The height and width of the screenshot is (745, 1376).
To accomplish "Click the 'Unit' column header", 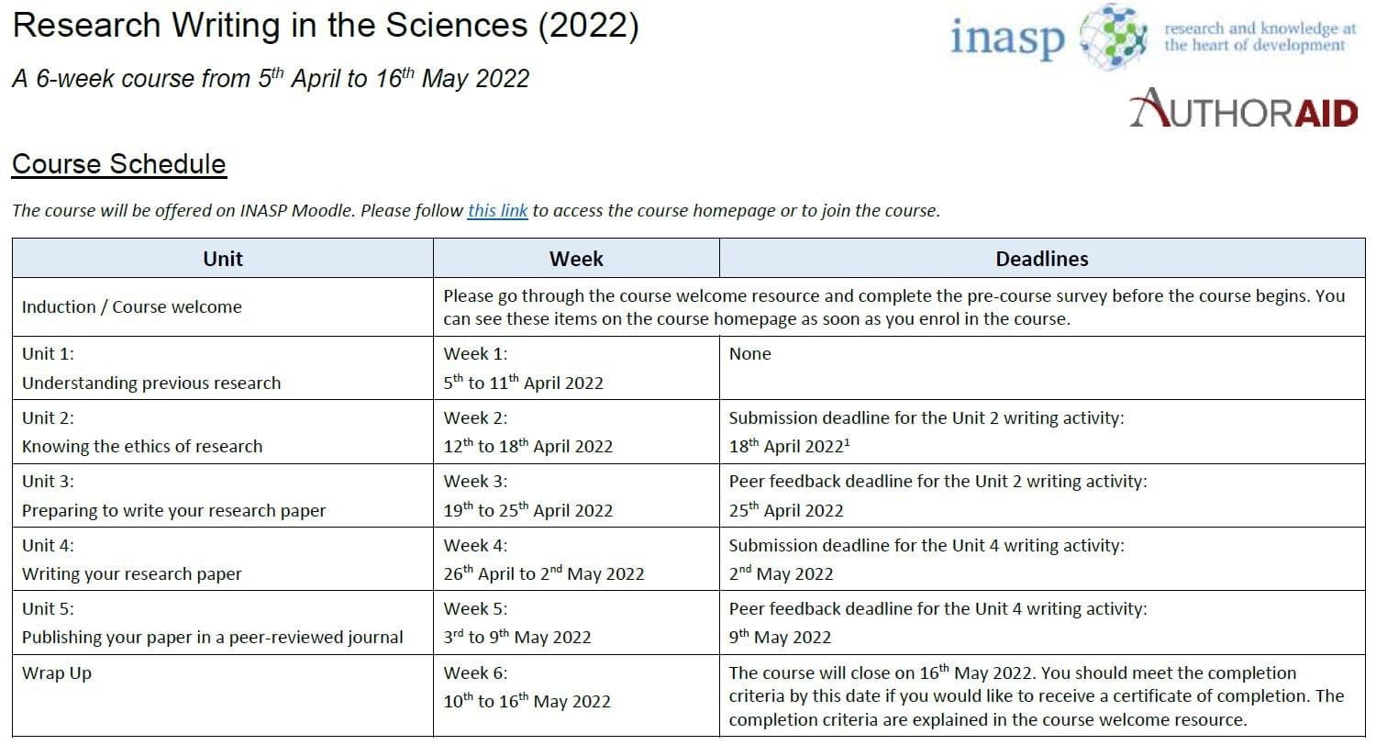I will (x=223, y=259).
